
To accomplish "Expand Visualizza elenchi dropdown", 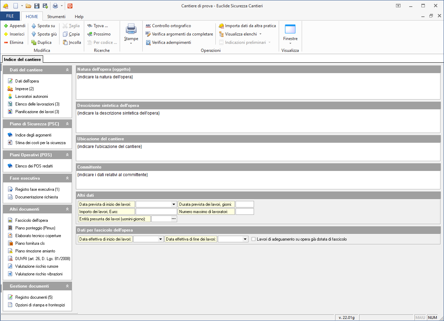I will point(260,34).
